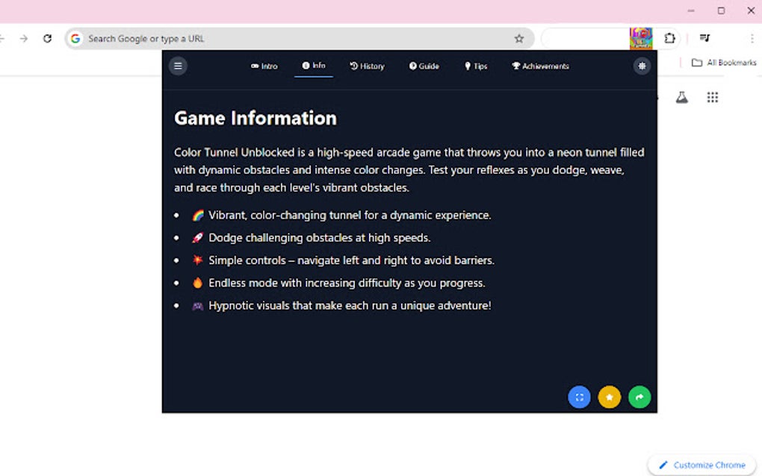Screen dimensions: 762x476
Task: Select the Intro tab
Action: 264,66
